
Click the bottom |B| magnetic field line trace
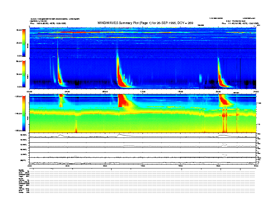[143, 163]
